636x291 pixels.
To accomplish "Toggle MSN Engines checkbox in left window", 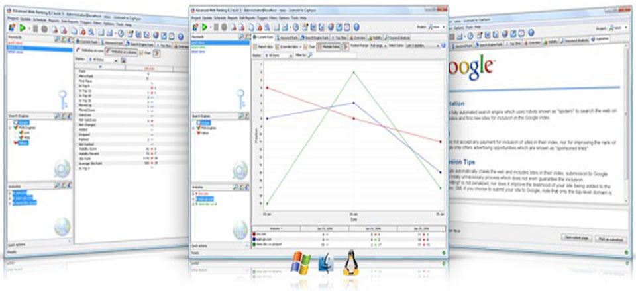I will pyautogui.click(x=17, y=127).
